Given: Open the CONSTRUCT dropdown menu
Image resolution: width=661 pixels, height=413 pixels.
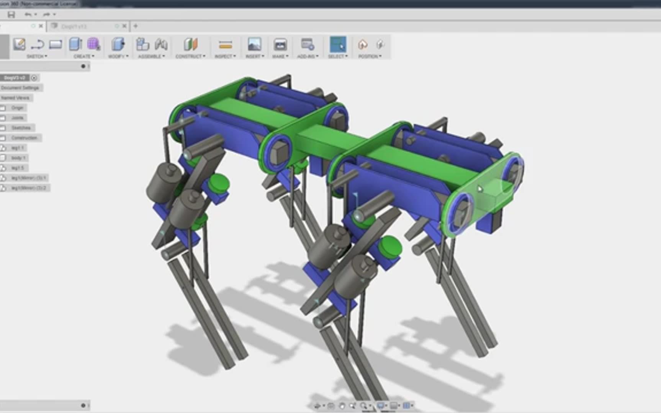Looking at the screenshot, I should tap(190, 56).
